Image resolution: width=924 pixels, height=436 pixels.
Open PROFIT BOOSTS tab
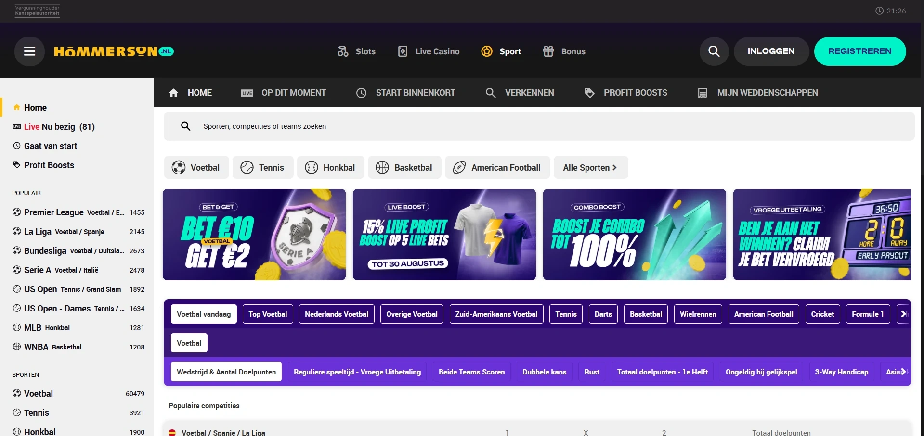tap(625, 93)
